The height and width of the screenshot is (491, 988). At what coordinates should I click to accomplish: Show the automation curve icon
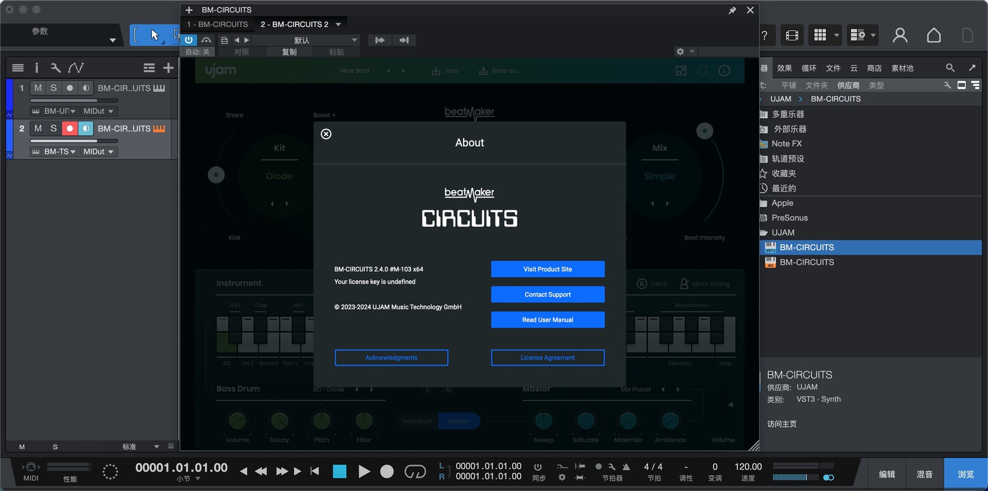76,68
